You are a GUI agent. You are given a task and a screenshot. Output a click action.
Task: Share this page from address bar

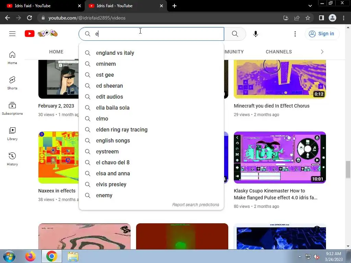(297, 18)
